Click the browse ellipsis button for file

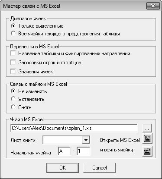coord(147,128)
